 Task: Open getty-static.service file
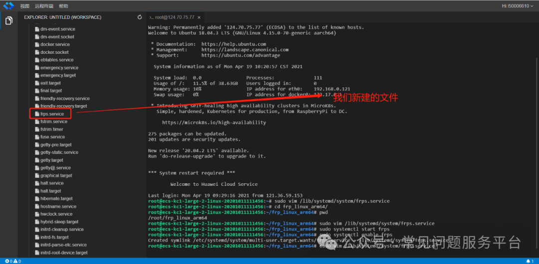[x=59, y=152]
